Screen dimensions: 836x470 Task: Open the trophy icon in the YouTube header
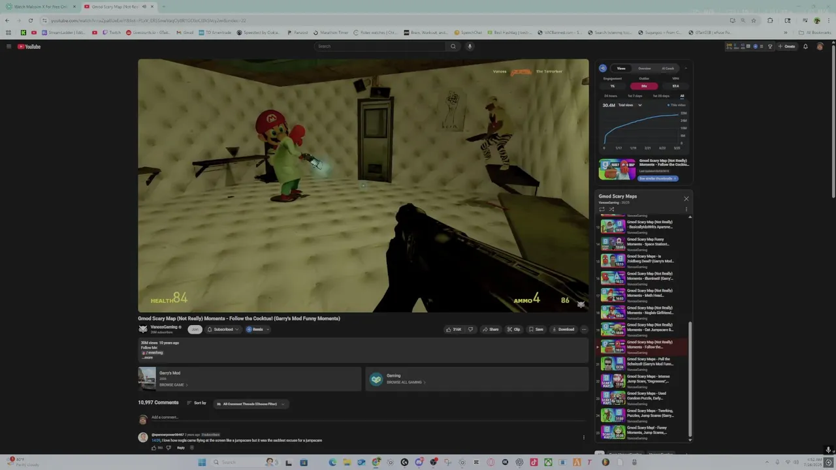tap(770, 46)
